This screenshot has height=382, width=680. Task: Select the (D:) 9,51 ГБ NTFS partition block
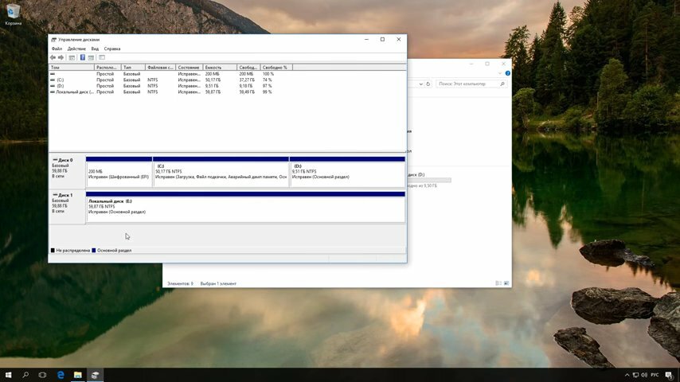click(347, 172)
